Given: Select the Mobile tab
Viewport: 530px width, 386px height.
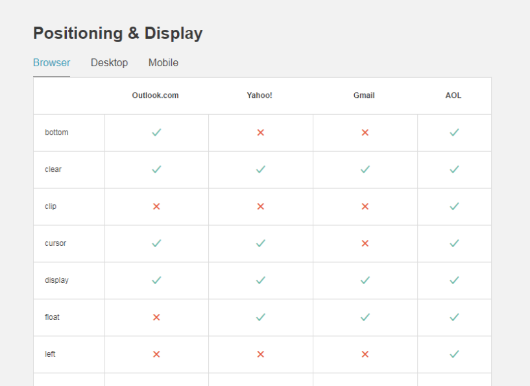Looking at the screenshot, I should 163,63.
